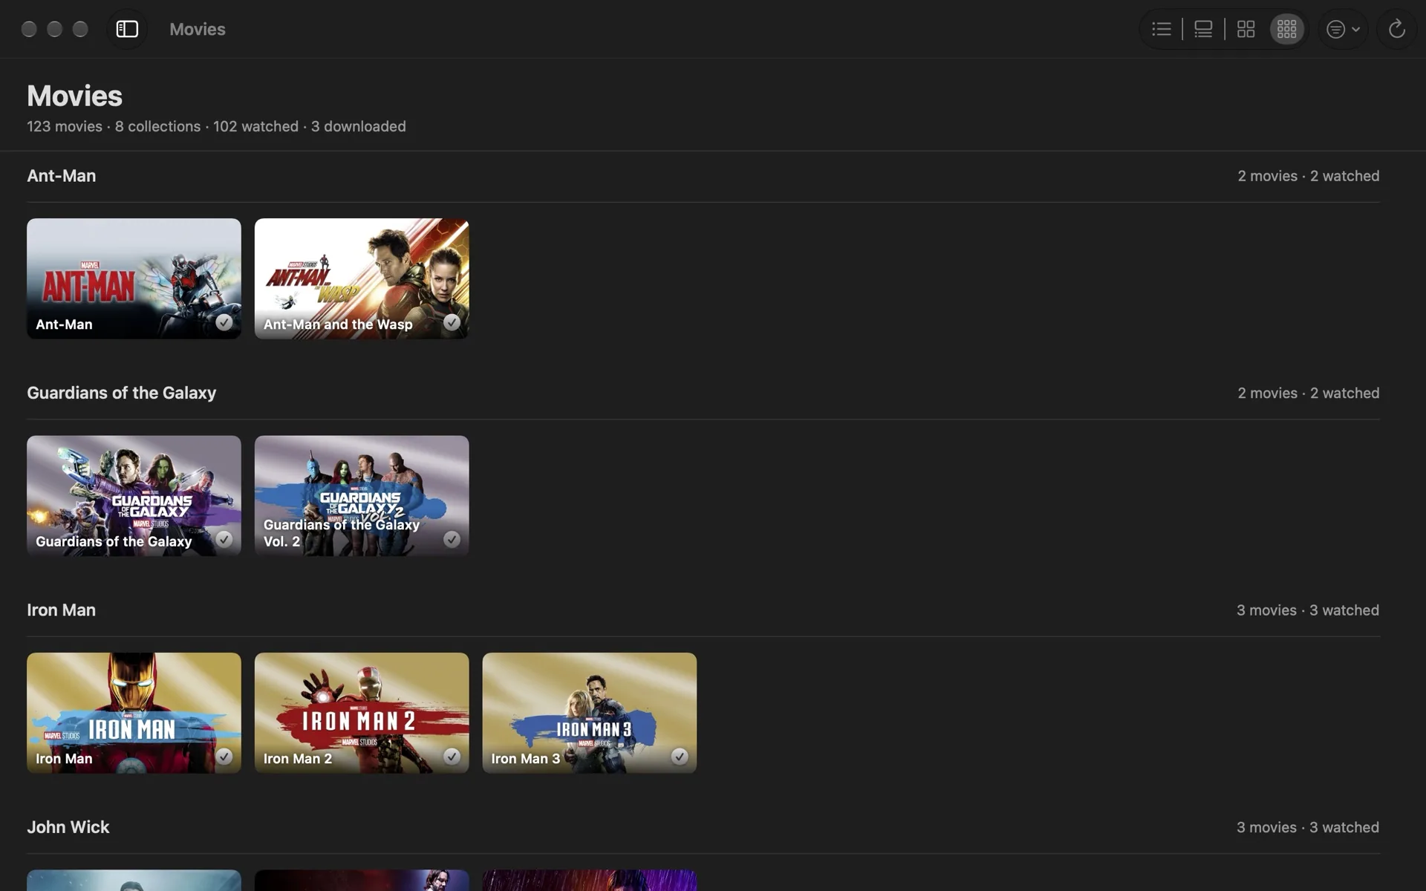Select the small grid view
1426x891 pixels.
tap(1287, 29)
